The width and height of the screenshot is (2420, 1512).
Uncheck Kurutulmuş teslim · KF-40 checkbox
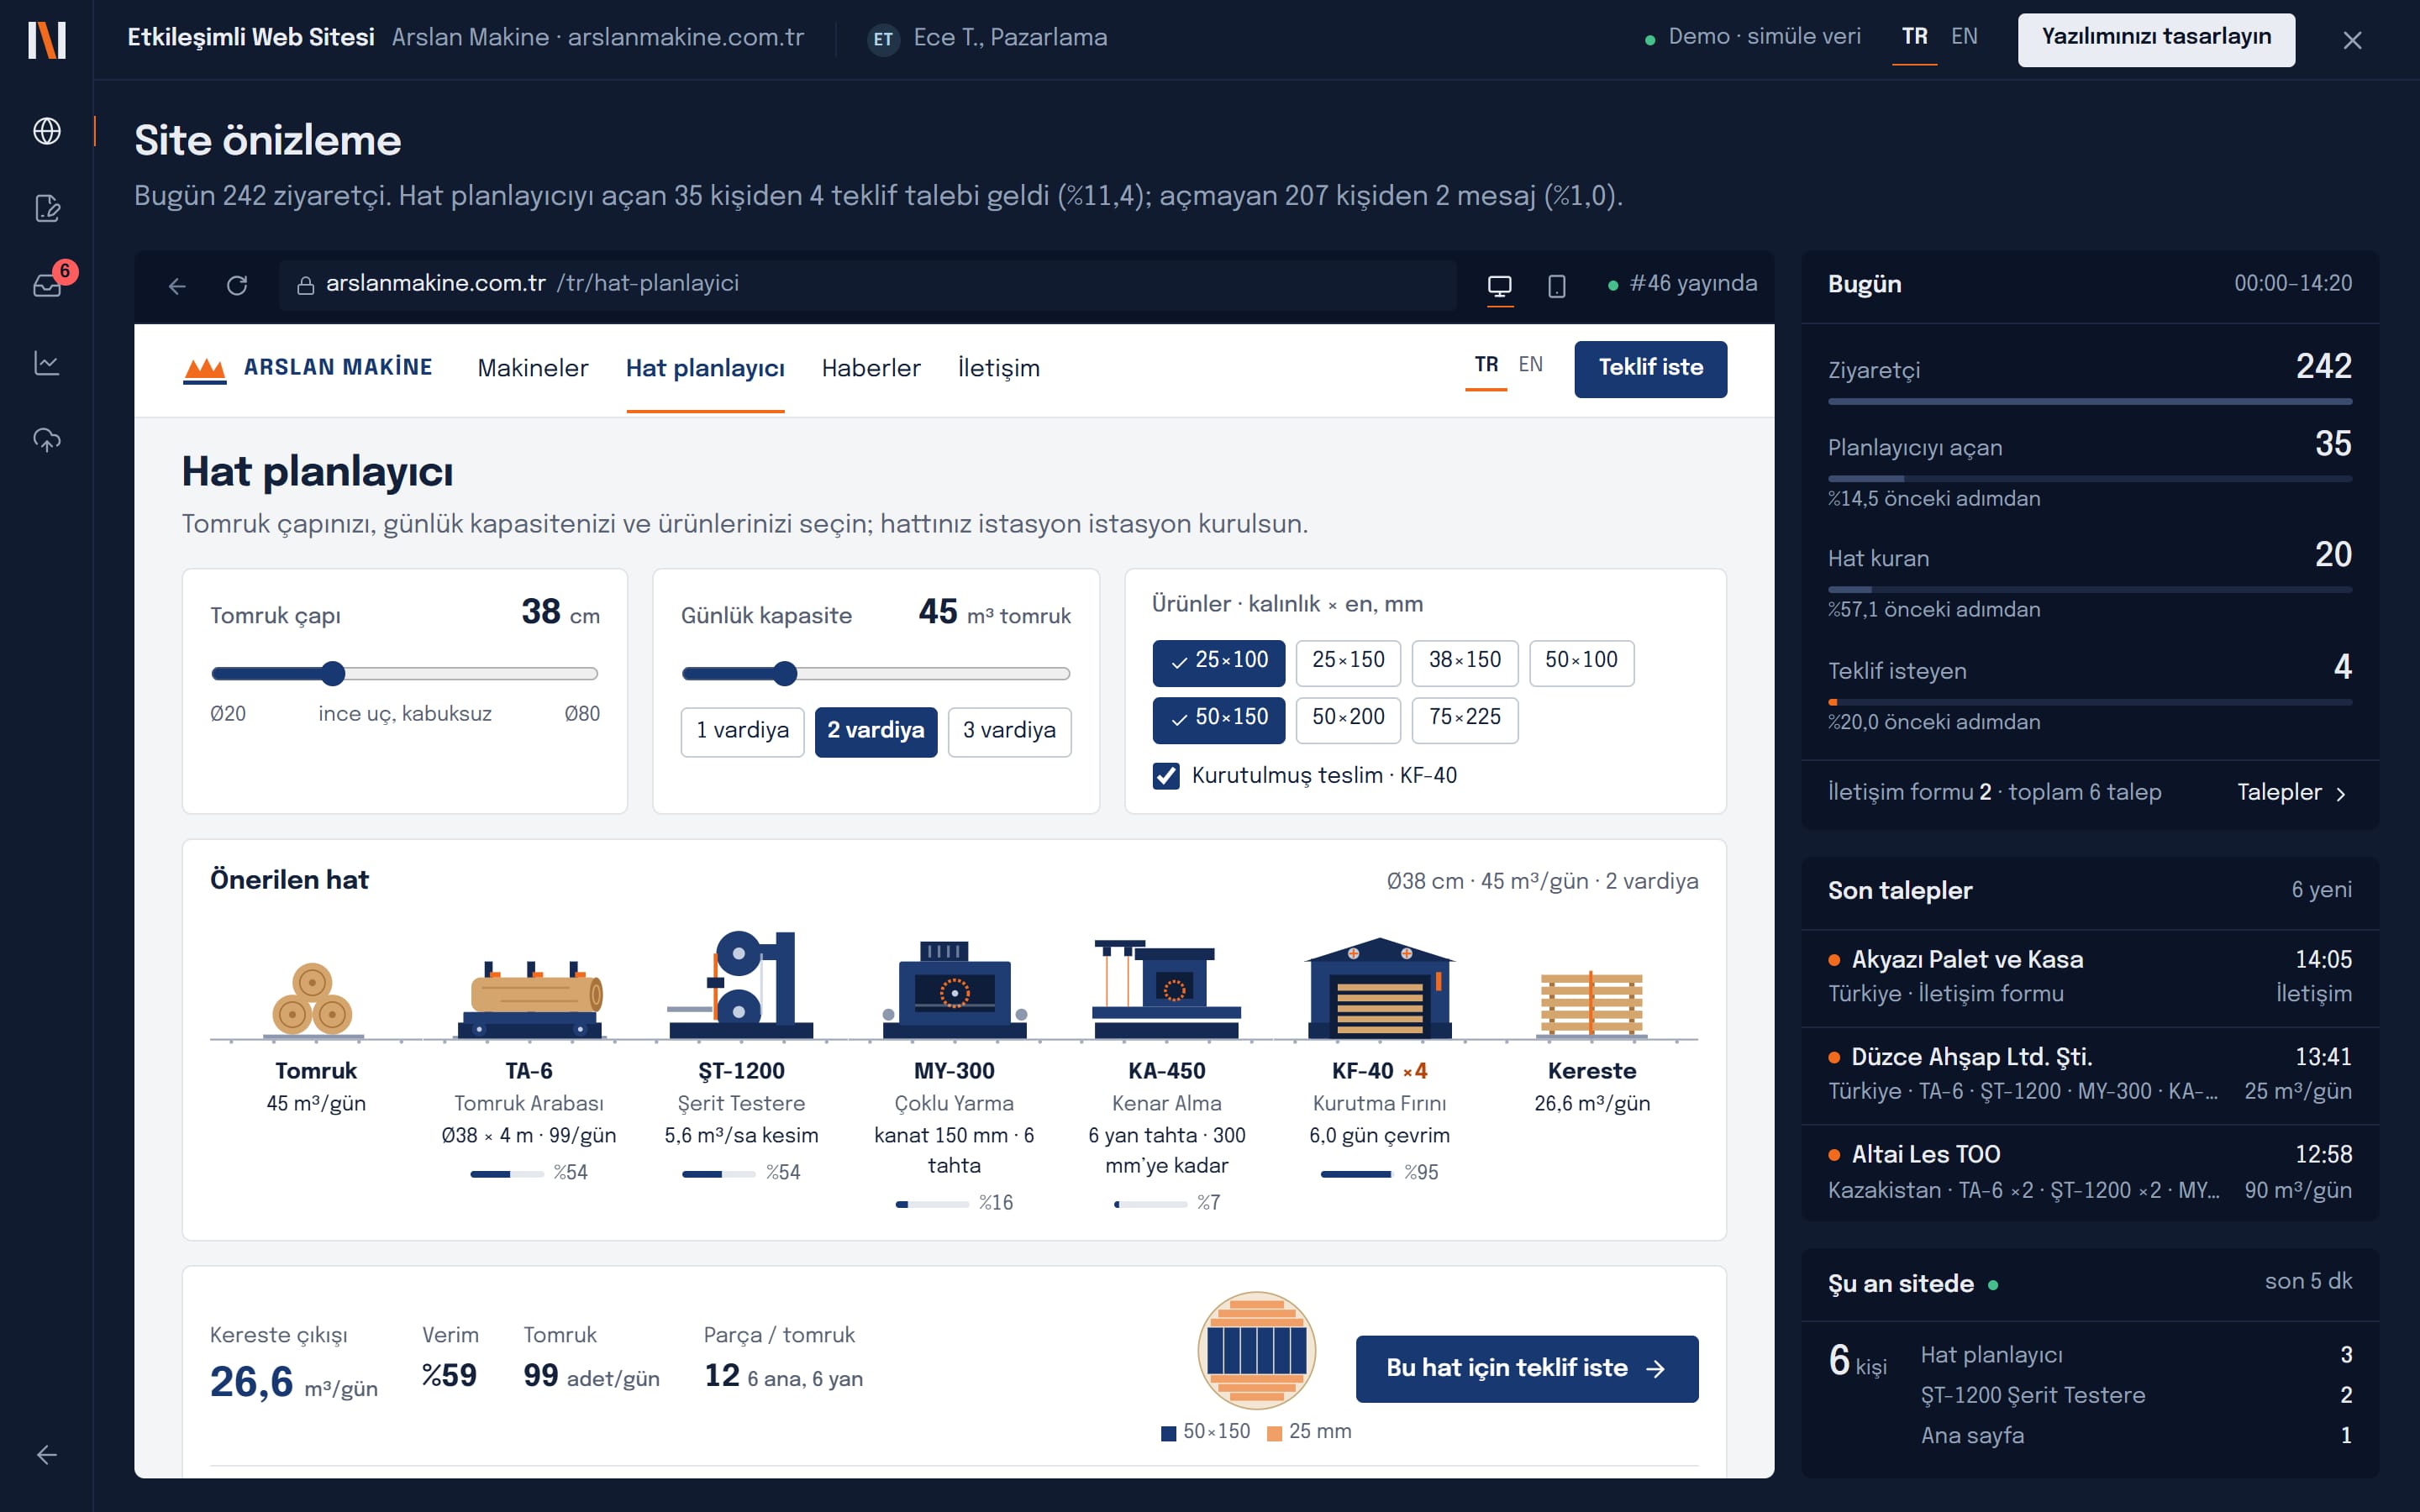point(1166,776)
